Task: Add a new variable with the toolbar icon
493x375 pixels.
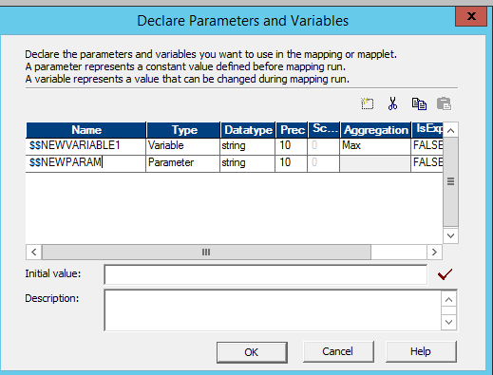Action: tap(368, 103)
